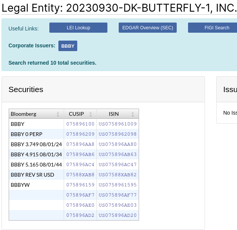The height and width of the screenshot is (230, 237).
Task: Open ISIN US075896AD20 link
Action: pyautogui.click(x=118, y=215)
